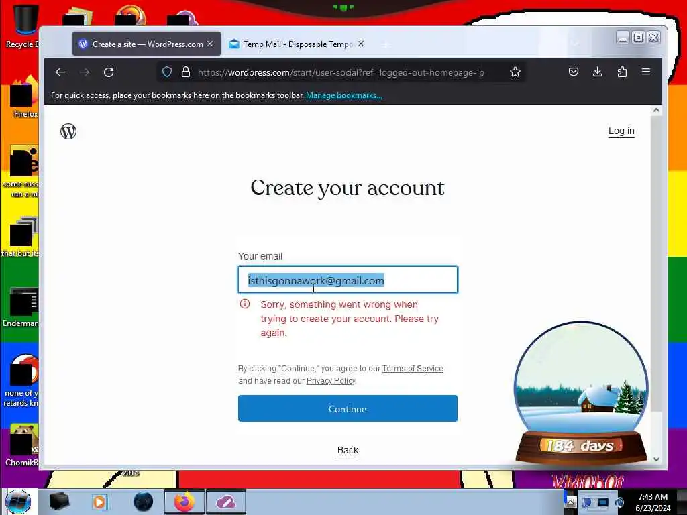This screenshot has height=515, width=687.
Task: Click the taskbar clock 7:43 AM
Action: [x=653, y=502]
